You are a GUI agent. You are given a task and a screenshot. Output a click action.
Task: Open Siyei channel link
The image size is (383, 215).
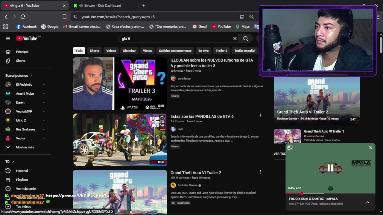pyautogui.click(x=180, y=129)
